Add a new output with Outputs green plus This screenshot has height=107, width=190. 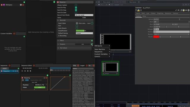pyautogui.click(x=92, y=44)
